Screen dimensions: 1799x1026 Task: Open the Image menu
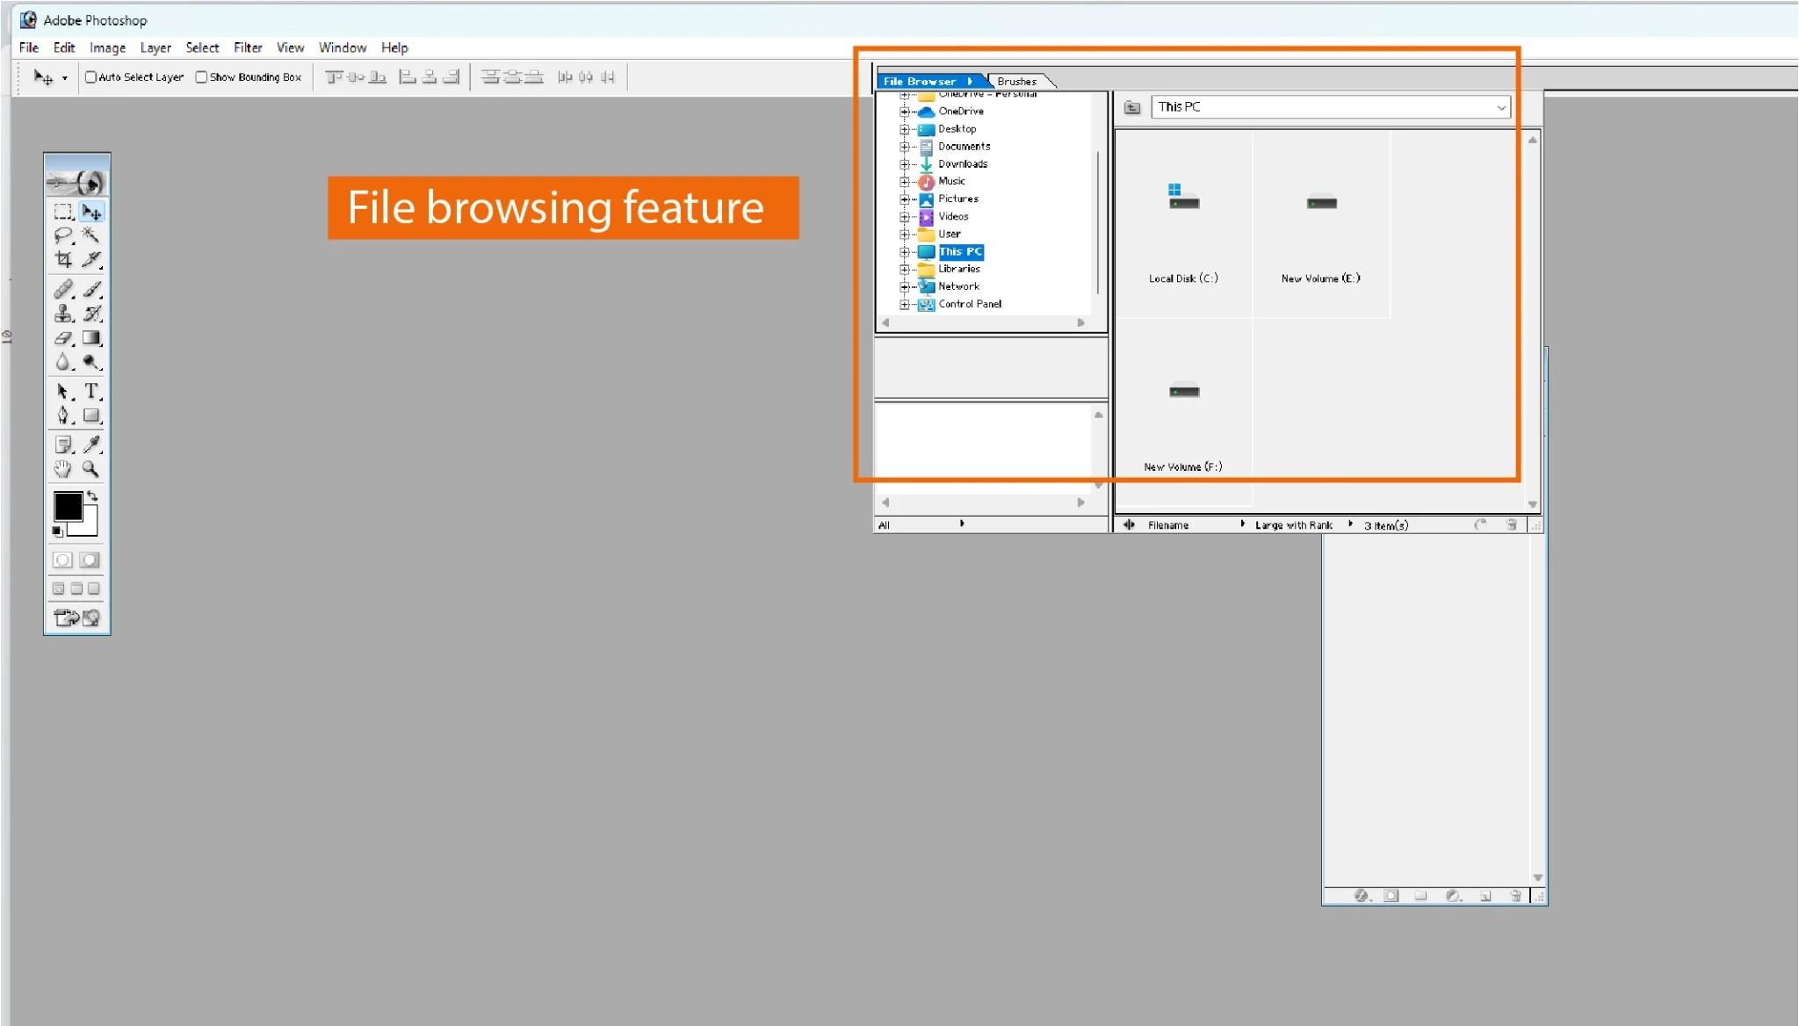107,47
